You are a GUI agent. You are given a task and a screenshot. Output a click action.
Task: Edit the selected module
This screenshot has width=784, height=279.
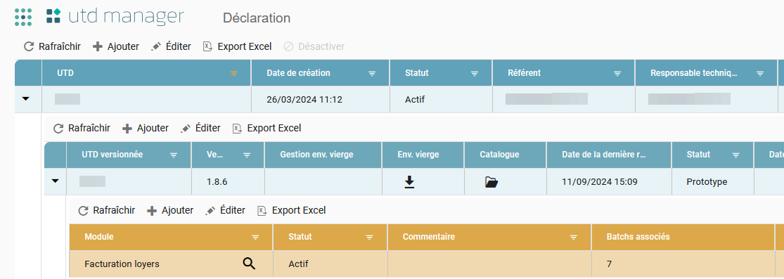[x=225, y=211]
